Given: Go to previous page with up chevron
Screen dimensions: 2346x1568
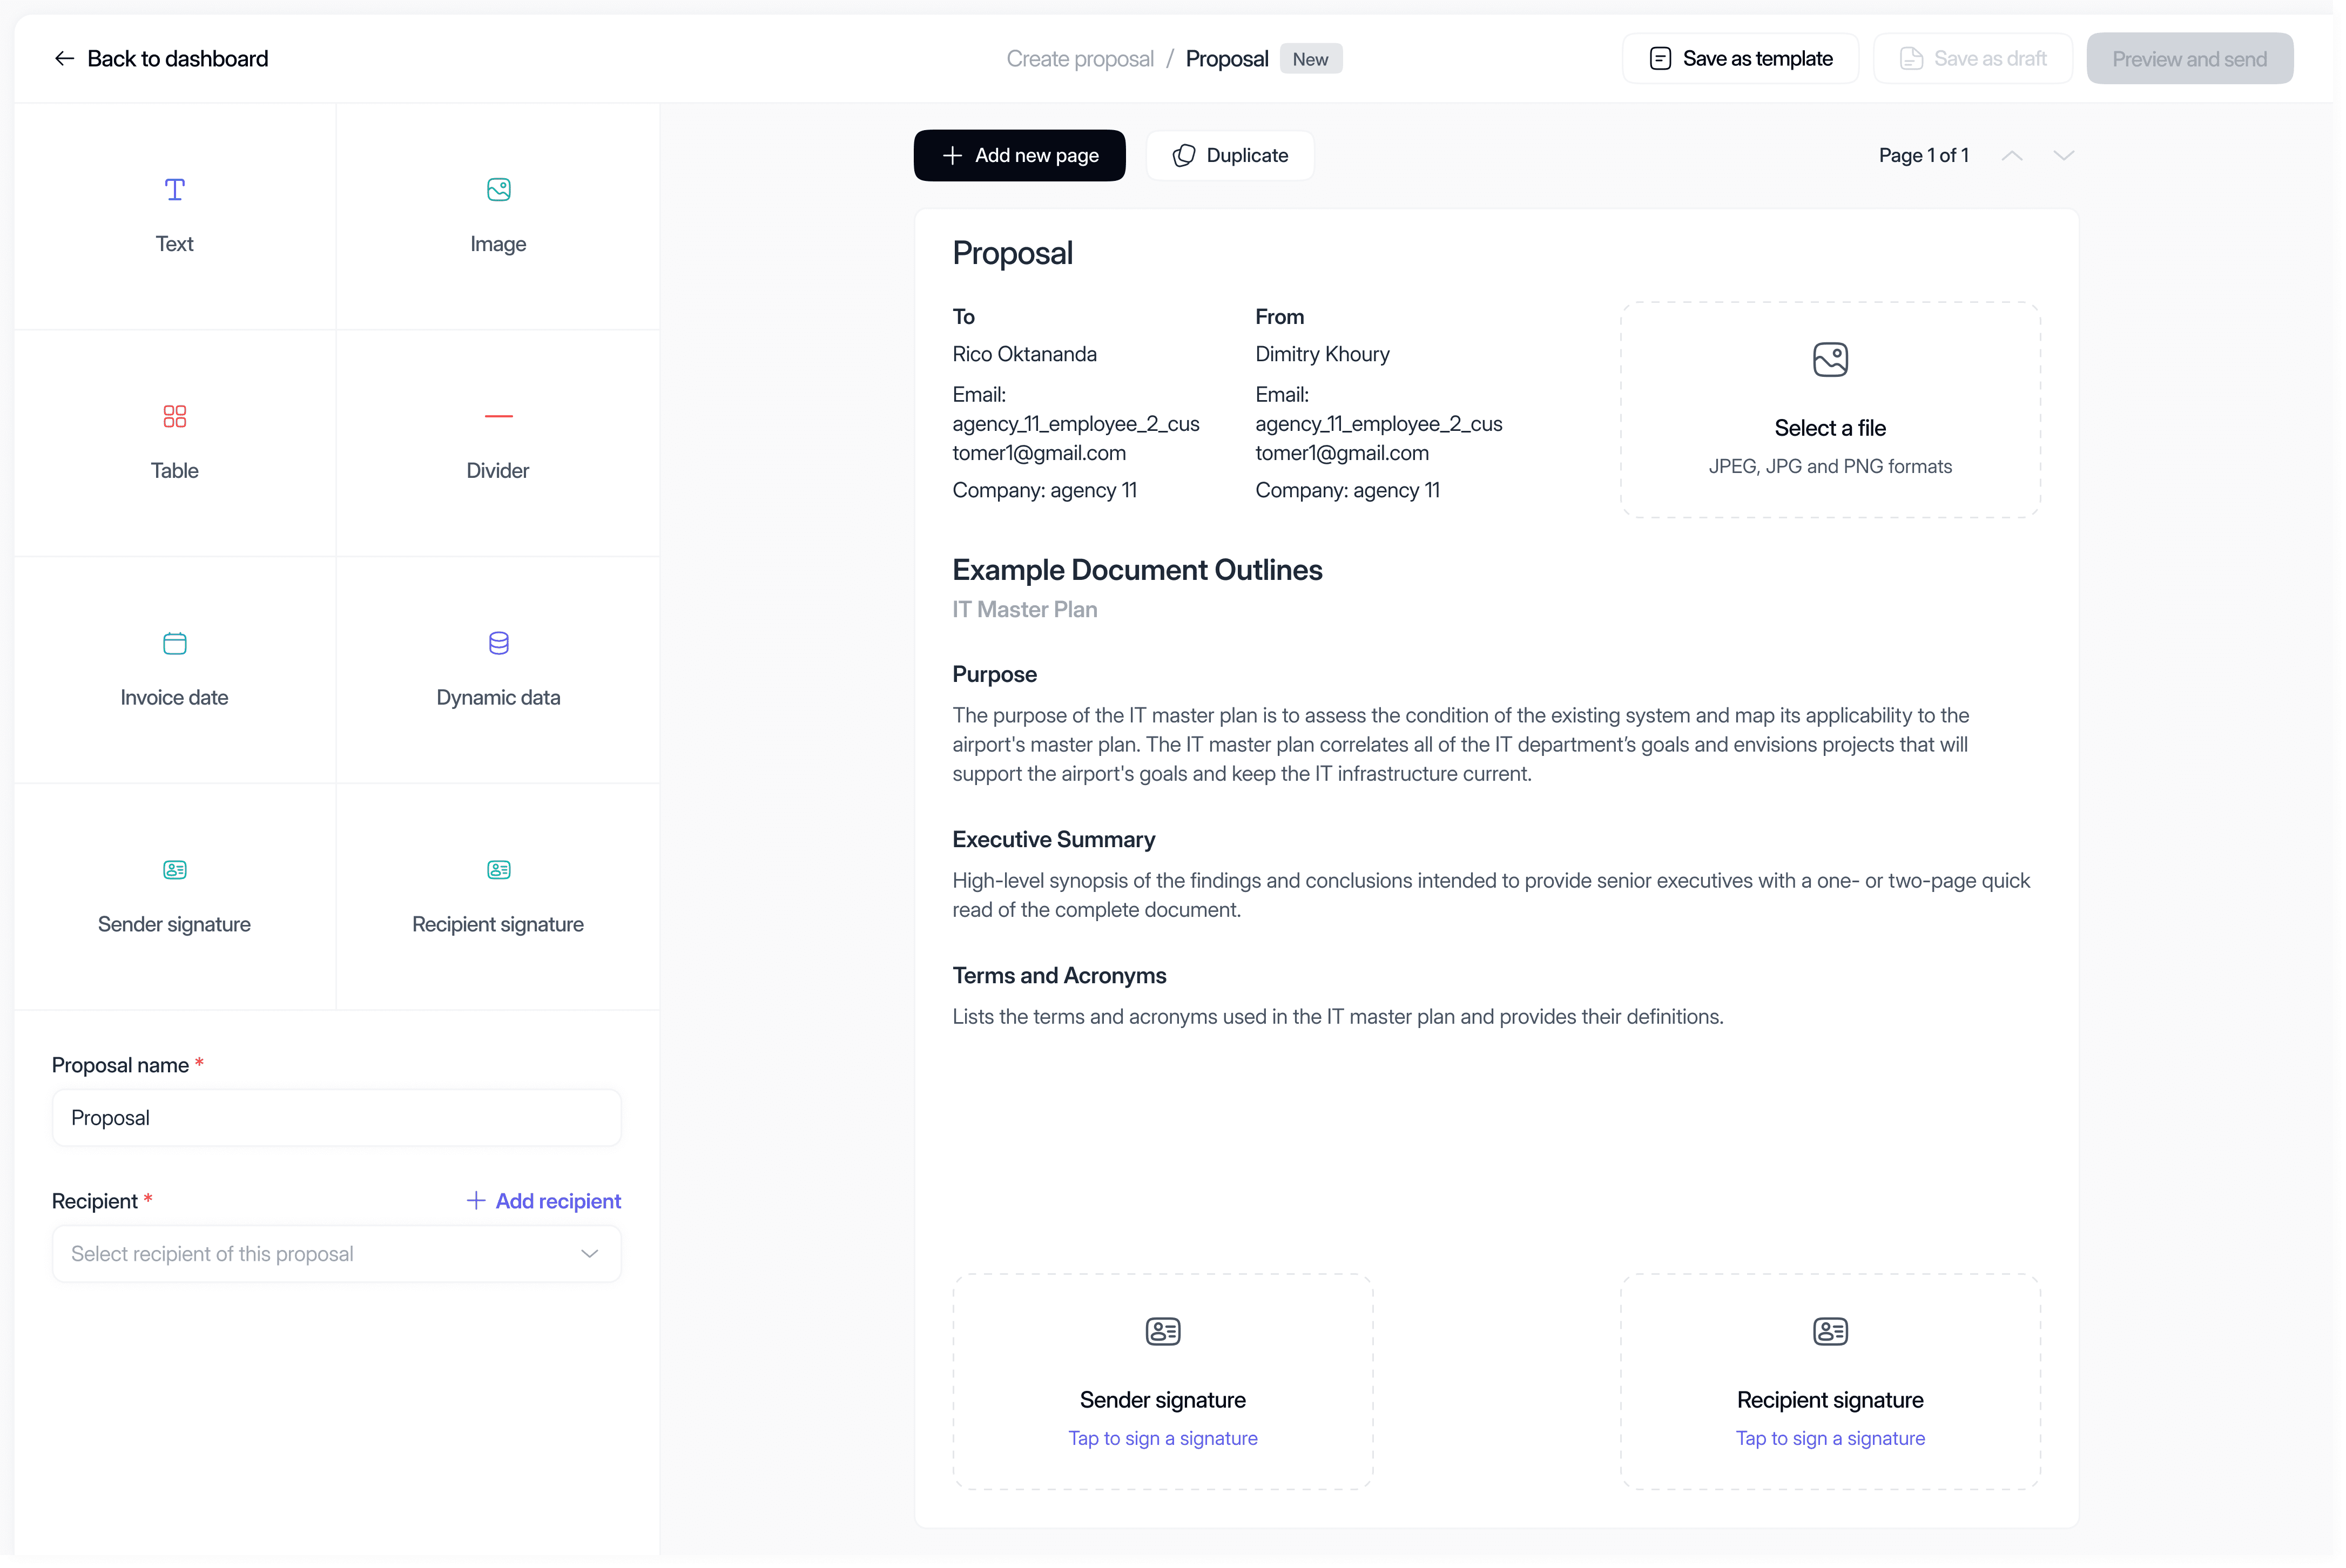Looking at the screenshot, I should click(2012, 156).
